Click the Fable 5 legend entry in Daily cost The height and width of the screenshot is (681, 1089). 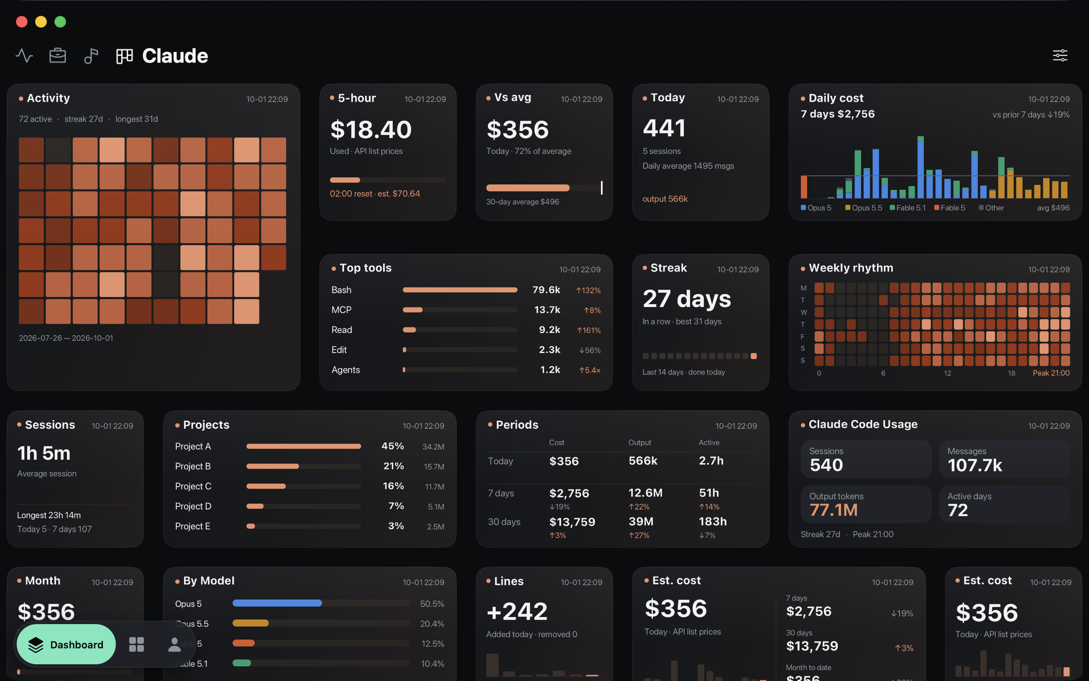[949, 208]
